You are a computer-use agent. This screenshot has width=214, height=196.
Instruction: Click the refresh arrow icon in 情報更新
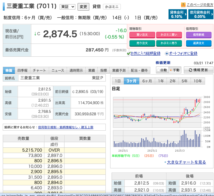(191, 70)
